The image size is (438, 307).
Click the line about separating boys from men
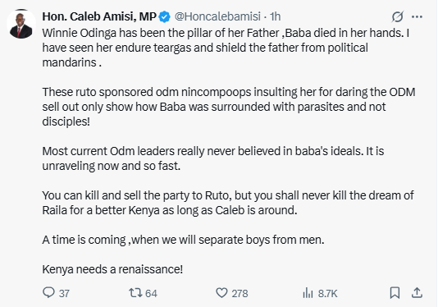pyautogui.click(x=183, y=240)
